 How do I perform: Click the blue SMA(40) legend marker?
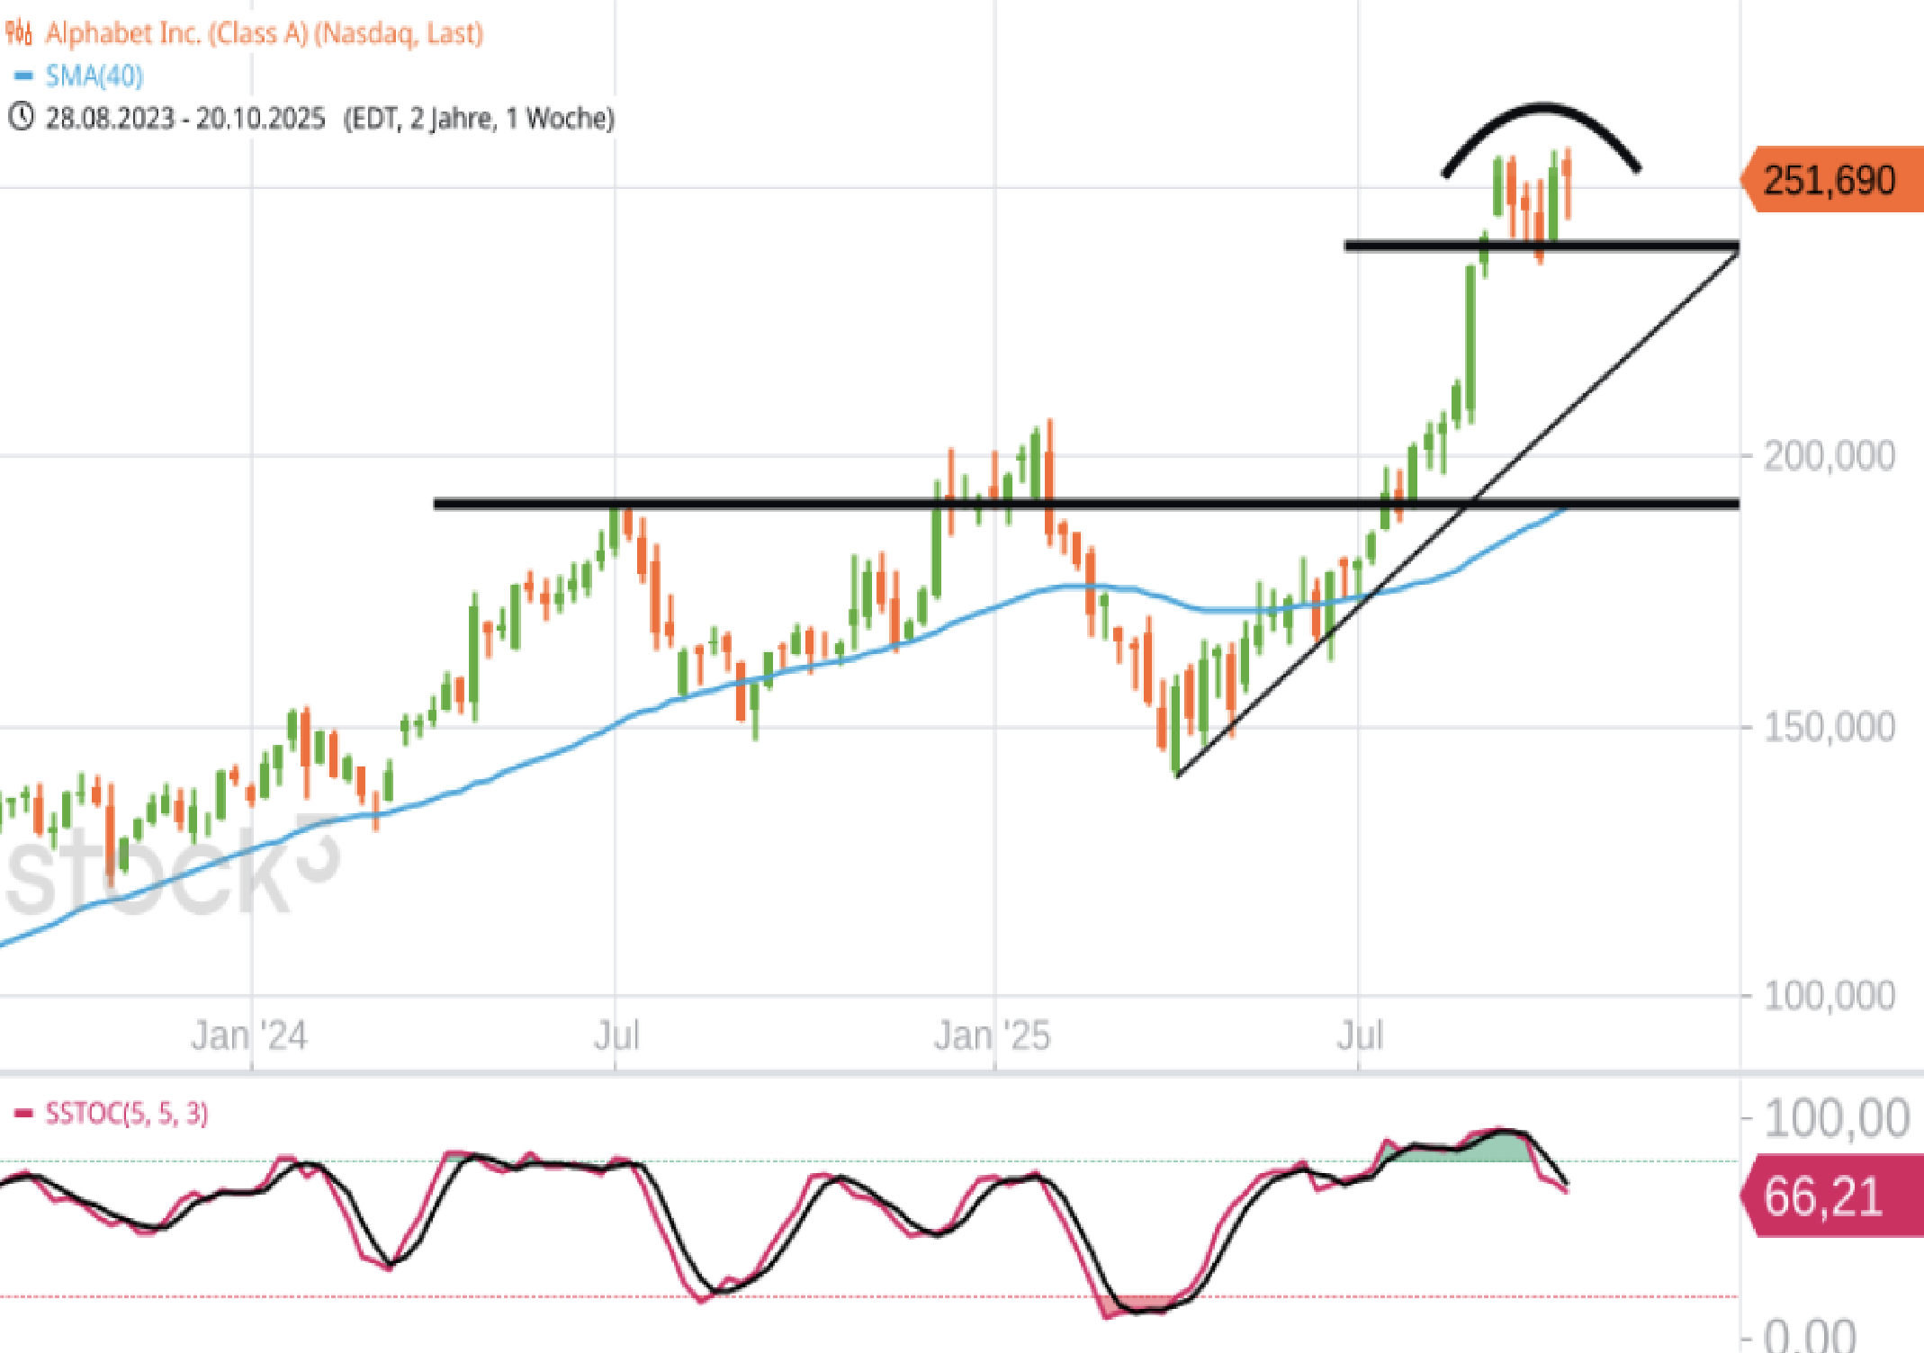(x=24, y=76)
